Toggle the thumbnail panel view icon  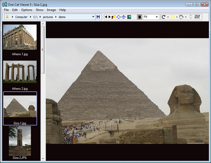point(129,17)
